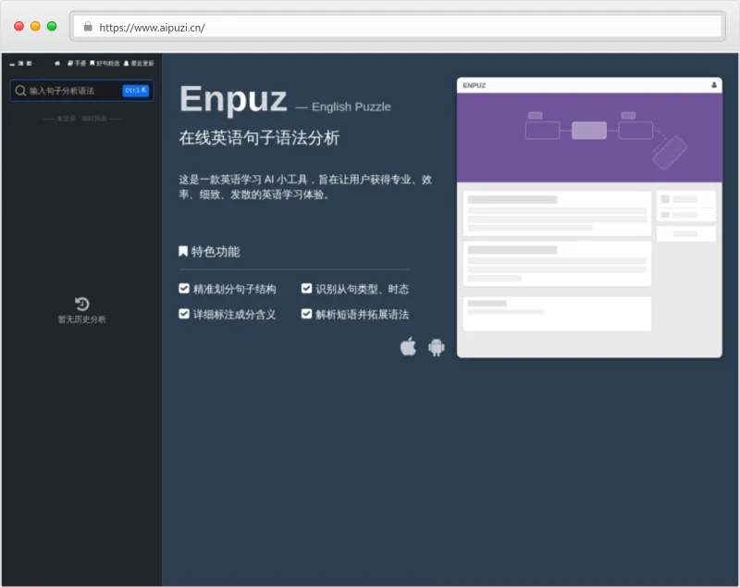
Task: Toggle the 识别从句类型、时态 checkbox
Action: point(306,289)
